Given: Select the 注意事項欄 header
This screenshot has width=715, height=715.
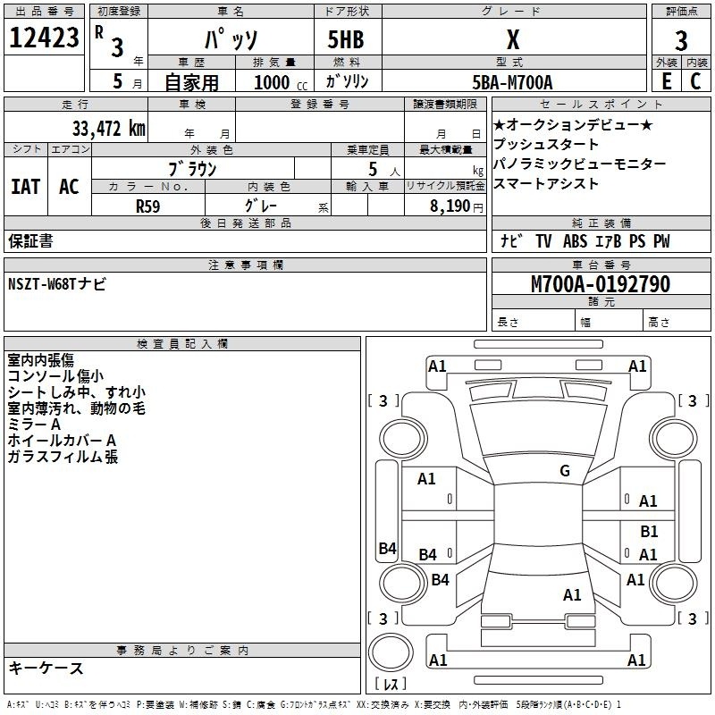Looking at the screenshot, I should (245, 265).
